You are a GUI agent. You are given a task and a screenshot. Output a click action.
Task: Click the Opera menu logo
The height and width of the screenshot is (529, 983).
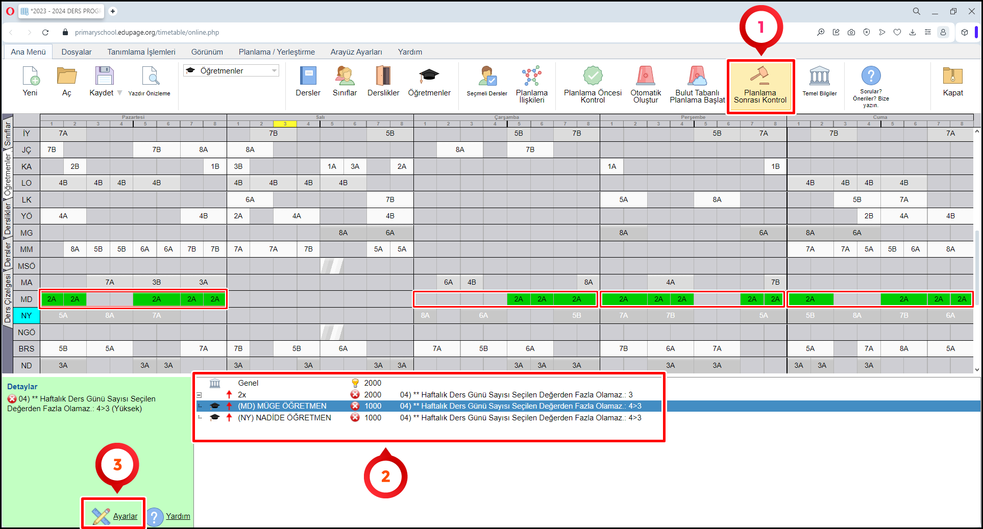[x=10, y=11]
